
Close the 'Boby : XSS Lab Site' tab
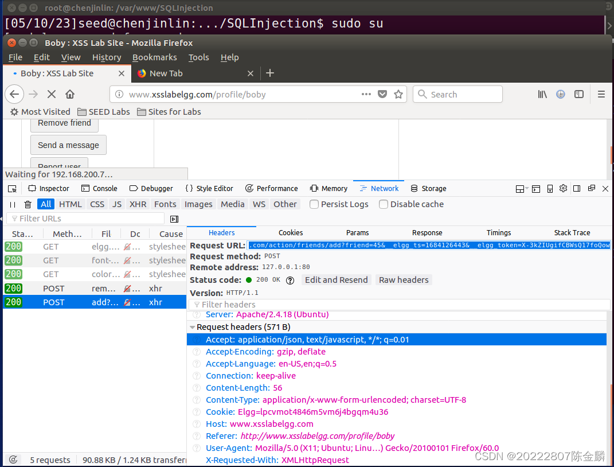pos(122,73)
